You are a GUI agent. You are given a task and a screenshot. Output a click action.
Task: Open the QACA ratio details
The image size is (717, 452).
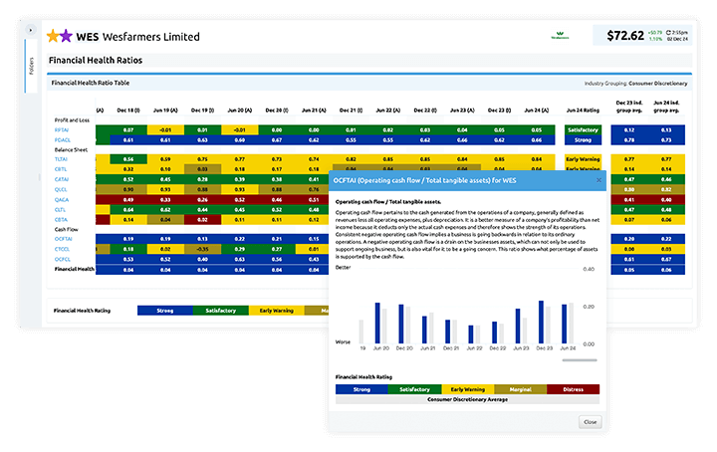coord(62,200)
